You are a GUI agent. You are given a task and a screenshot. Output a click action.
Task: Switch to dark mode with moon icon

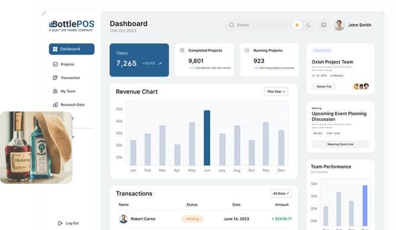click(x=308, y=25)
